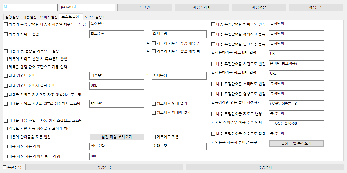Click 세팅저장 to save settings
Screen dimensions: 347x173
(x=259, y=7)
